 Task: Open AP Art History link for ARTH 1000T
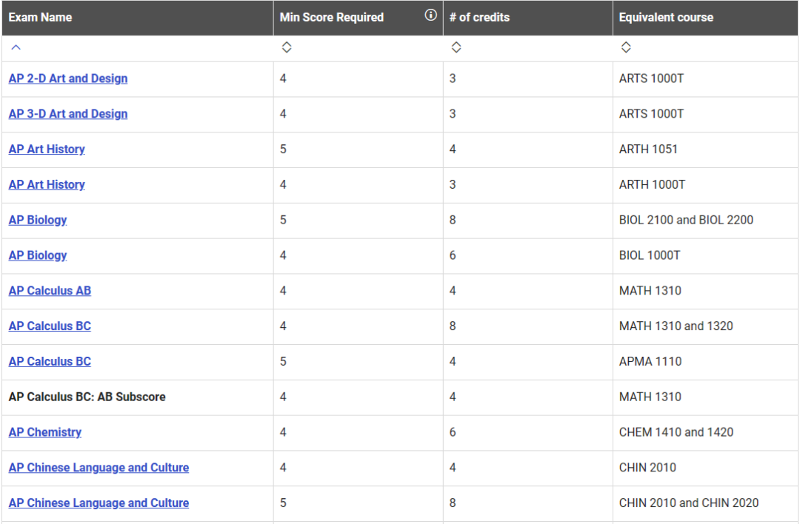pyautogui.click(x=47, y=185)
